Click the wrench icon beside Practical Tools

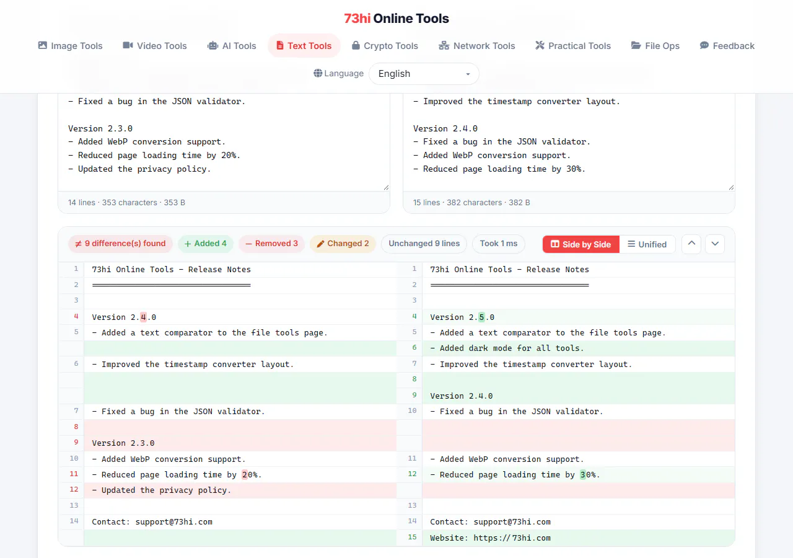540,45
